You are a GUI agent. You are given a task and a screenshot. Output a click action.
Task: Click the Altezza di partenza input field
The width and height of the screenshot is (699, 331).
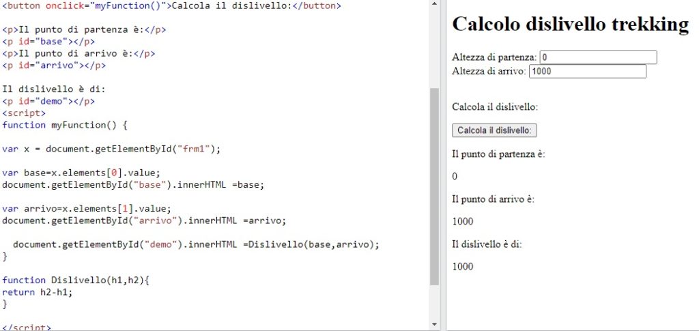598,58
